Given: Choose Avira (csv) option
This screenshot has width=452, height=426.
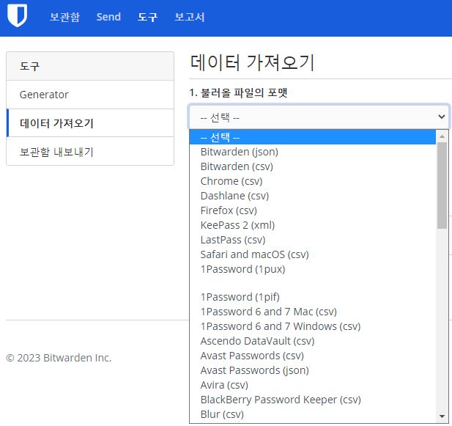Looking at the screenshot, I should pyautogui.click(x=313, y=386).
